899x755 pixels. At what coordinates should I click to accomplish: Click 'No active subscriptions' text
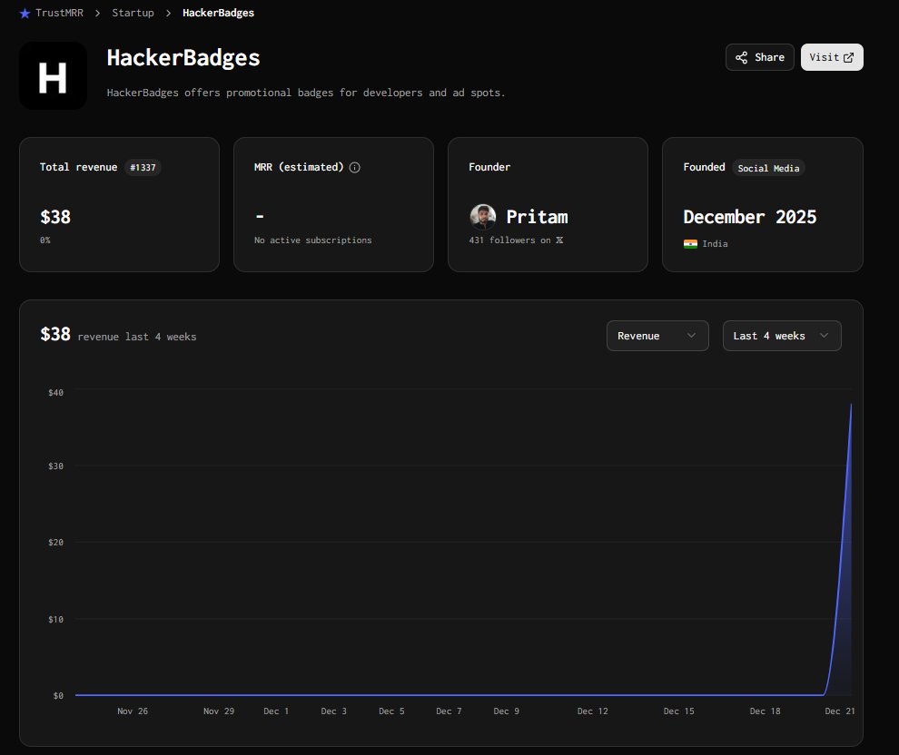click(313, 240)
